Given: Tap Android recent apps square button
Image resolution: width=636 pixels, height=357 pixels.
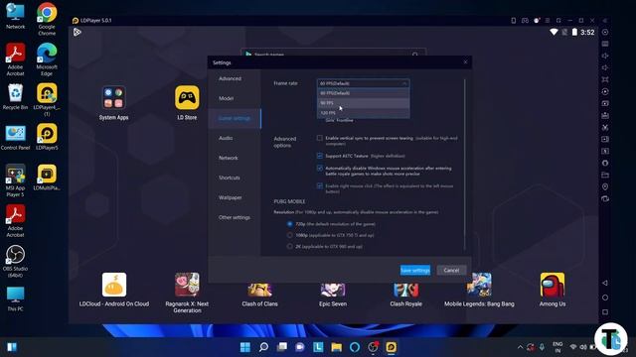Looking at the screenshot, I should click(x=605, y=312).
